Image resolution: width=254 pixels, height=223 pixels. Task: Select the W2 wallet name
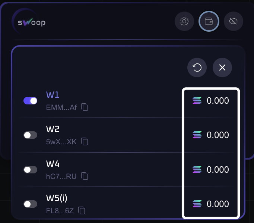(x=53, y=129)
